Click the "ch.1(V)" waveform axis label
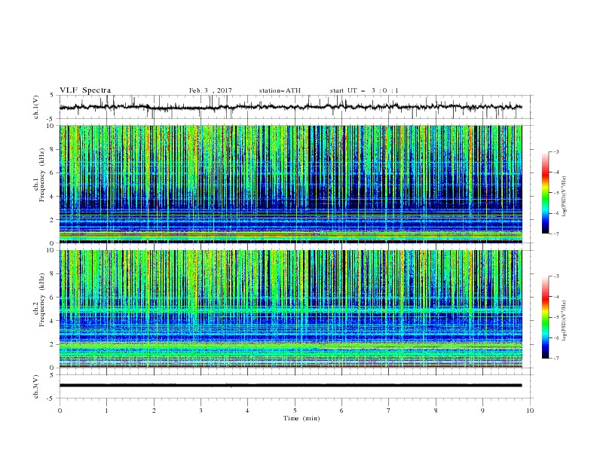Image resolution: width=597 pixels, height=461 pixels. click(36, 107)
